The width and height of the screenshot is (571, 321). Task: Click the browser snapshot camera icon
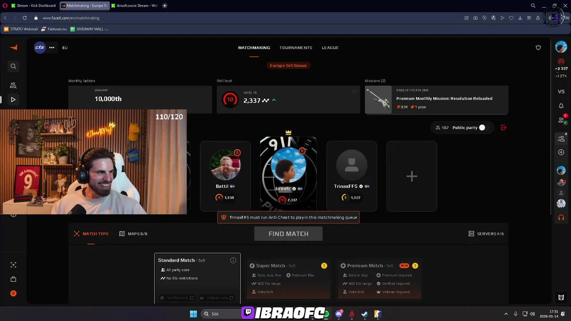coord(476,18)
